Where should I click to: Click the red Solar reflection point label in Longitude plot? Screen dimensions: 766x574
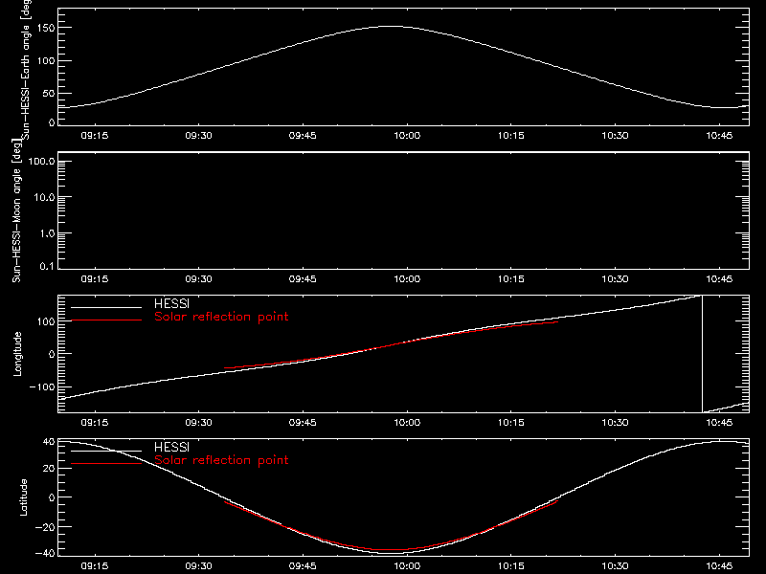(221, 317)
